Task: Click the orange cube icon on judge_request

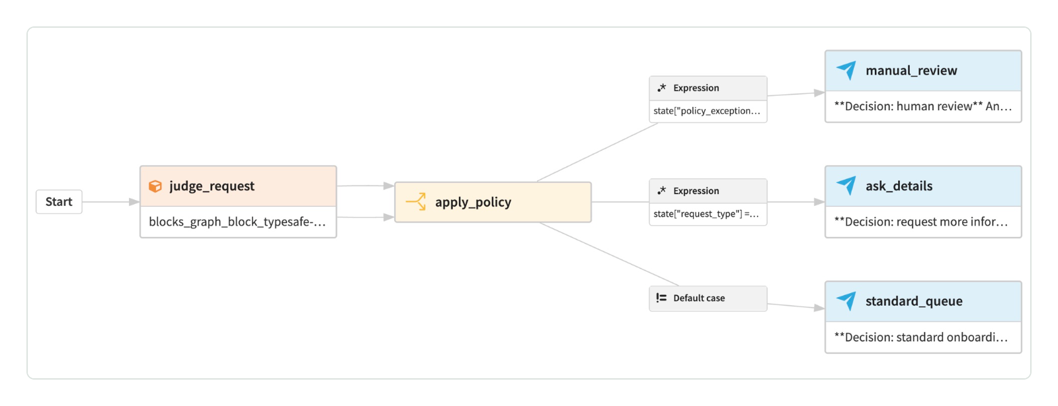Action: tap(155, 186)
